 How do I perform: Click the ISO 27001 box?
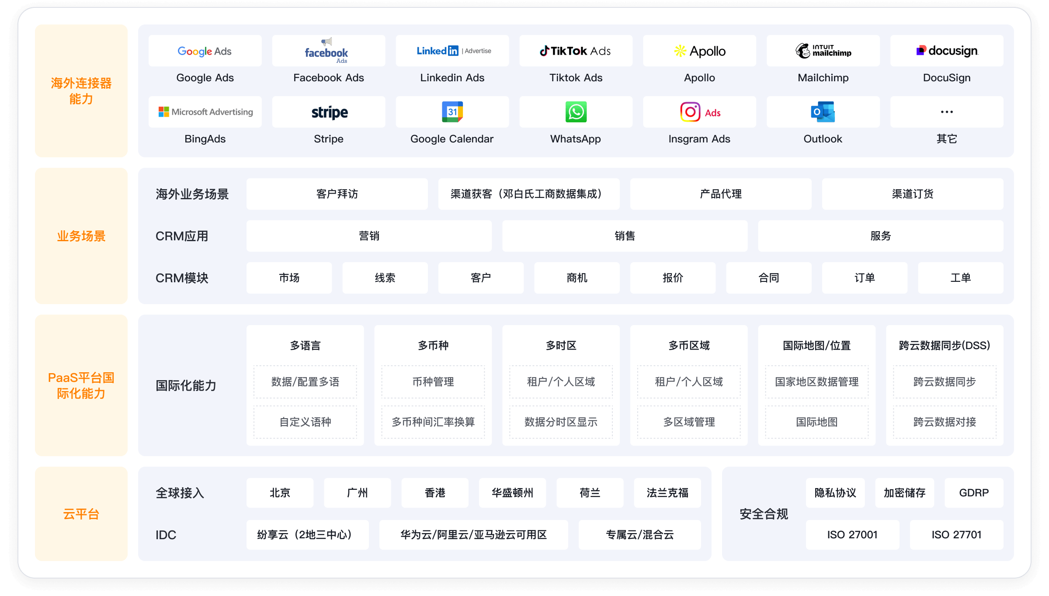pos(852,535)
